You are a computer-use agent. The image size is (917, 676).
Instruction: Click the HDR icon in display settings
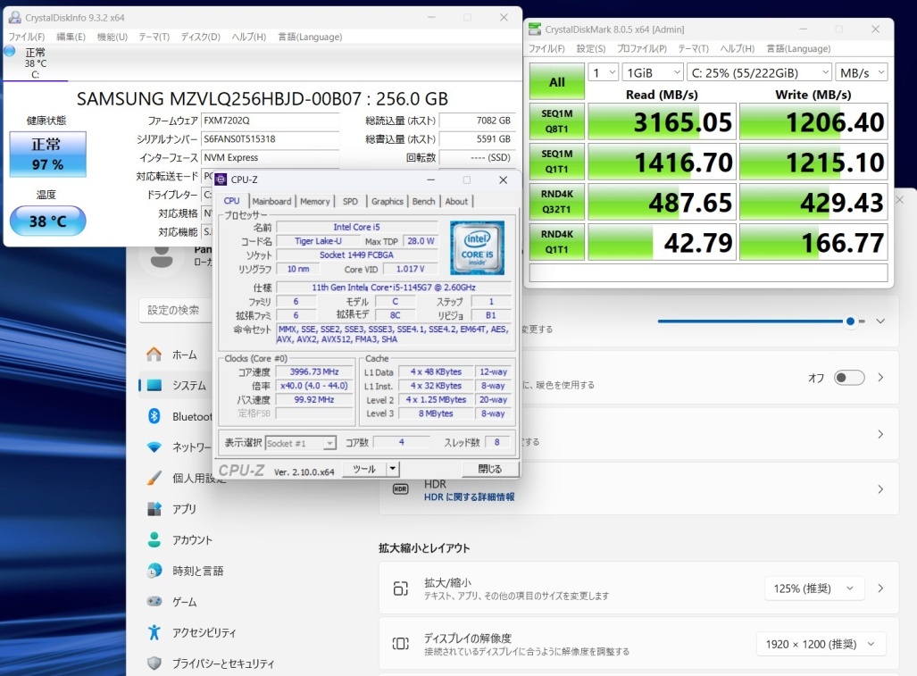coord(401,488)
